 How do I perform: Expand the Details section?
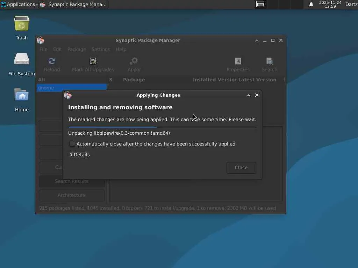pos(79,155)
